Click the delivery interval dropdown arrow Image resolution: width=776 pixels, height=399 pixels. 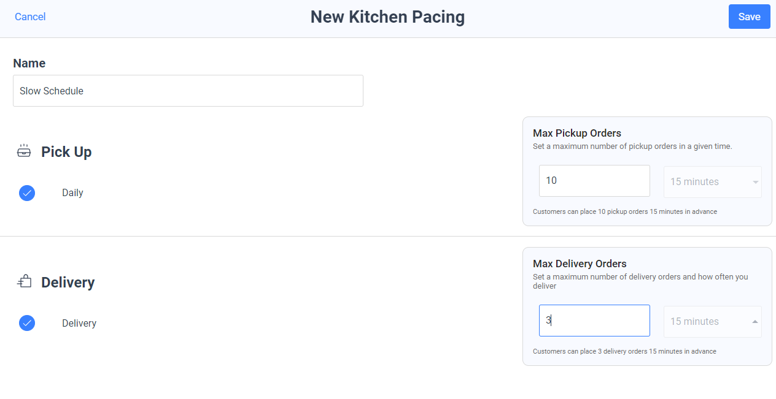coord(755,322)
